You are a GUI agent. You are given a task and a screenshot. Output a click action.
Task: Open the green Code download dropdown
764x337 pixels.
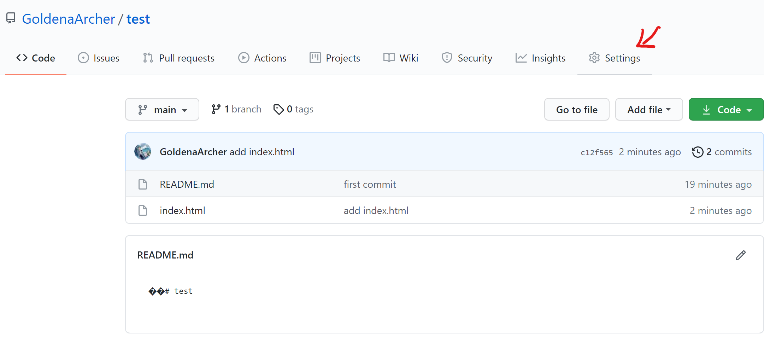(726, 110)
